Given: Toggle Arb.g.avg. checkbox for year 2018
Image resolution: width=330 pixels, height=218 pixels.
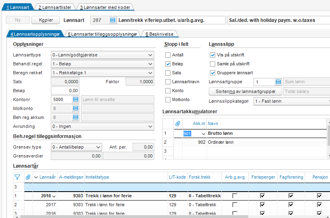Looking at the screenshot, I should (x=235, y=196).
